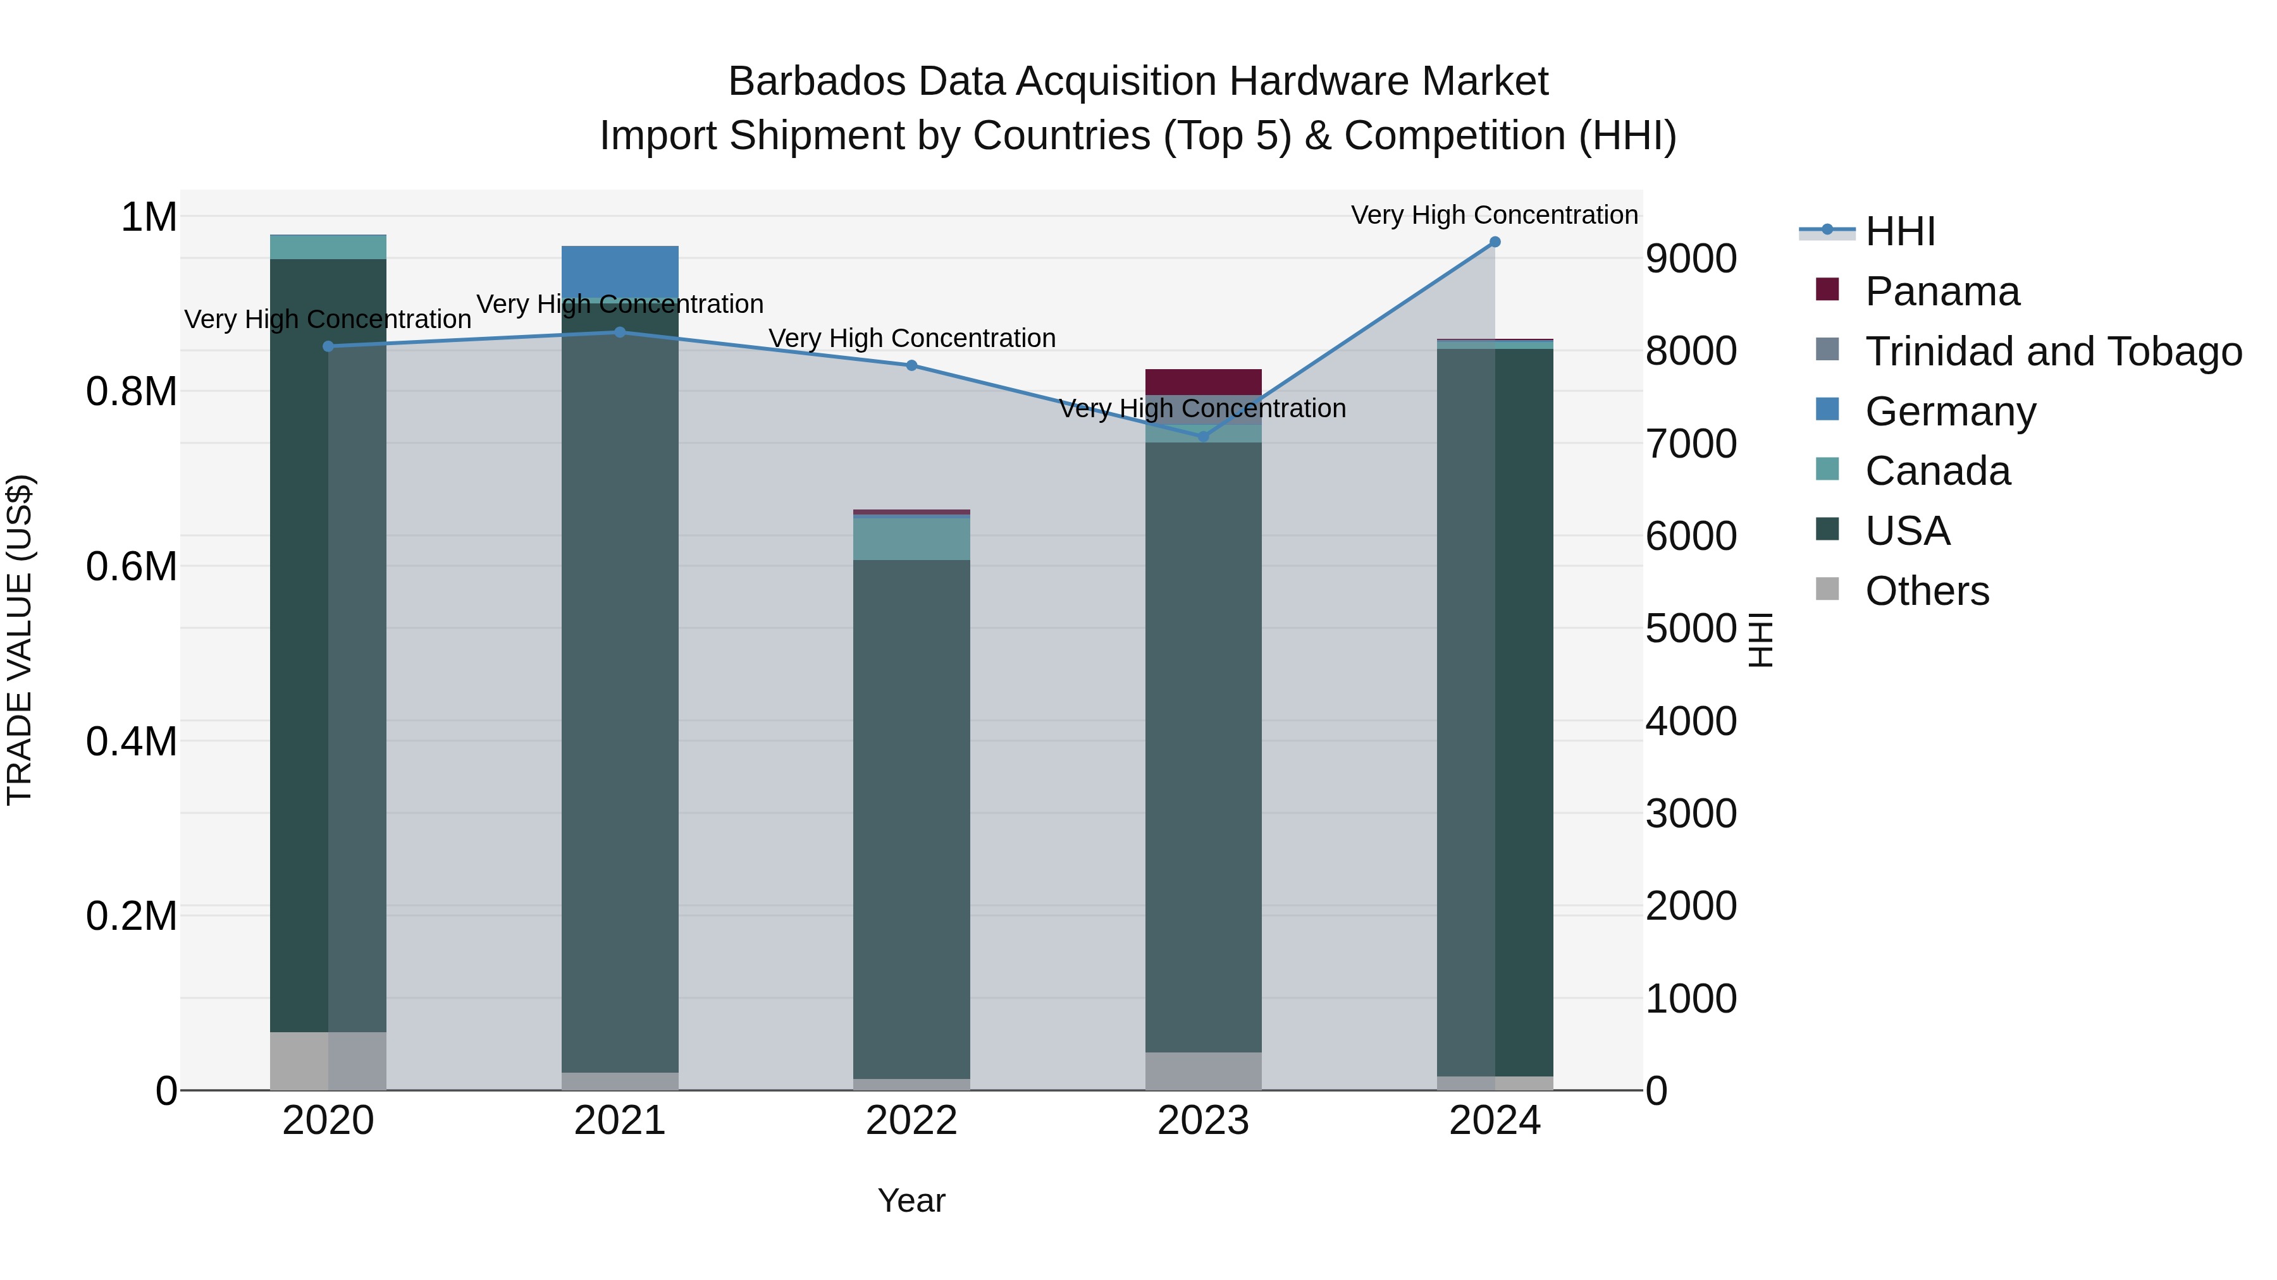2277x1280 pixels.
Task: Click the Panama segment atop the 2023 bar
Action: [1203, 382]
